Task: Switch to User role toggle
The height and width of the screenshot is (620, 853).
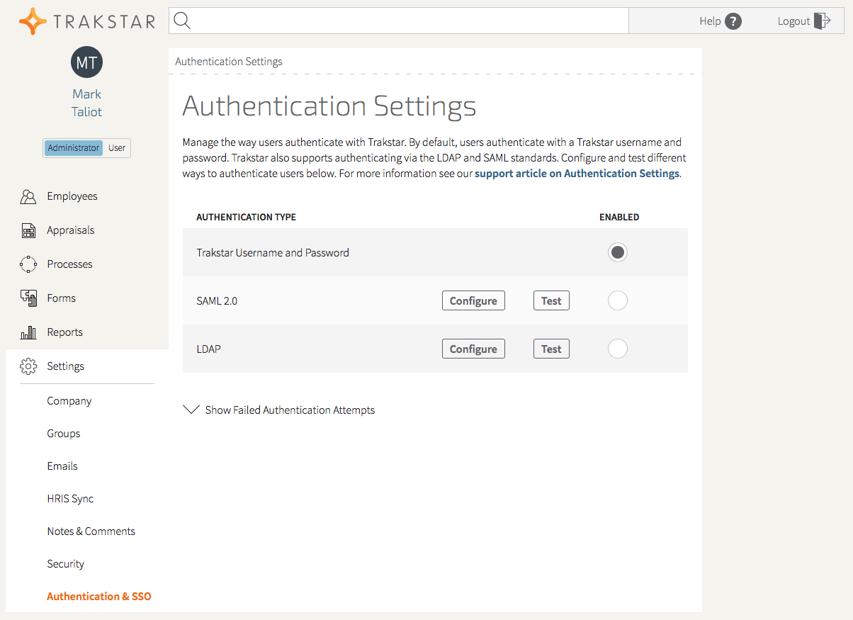Action: pyautogui.click(x=117, y=148)
